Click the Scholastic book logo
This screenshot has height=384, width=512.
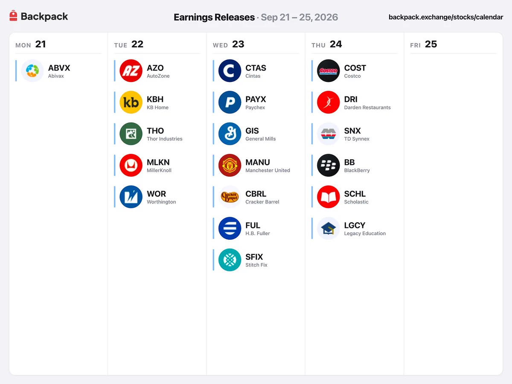click(329, 197)
